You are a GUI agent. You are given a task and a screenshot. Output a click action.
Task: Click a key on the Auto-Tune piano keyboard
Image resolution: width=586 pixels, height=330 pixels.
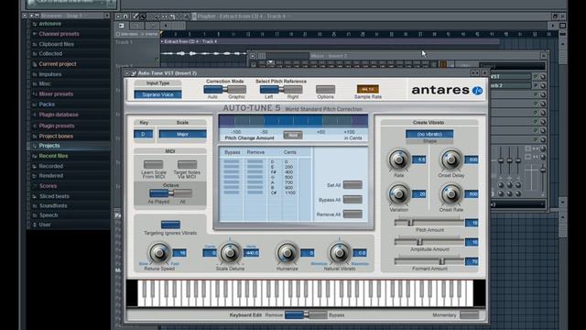click(x=305, y=293)
